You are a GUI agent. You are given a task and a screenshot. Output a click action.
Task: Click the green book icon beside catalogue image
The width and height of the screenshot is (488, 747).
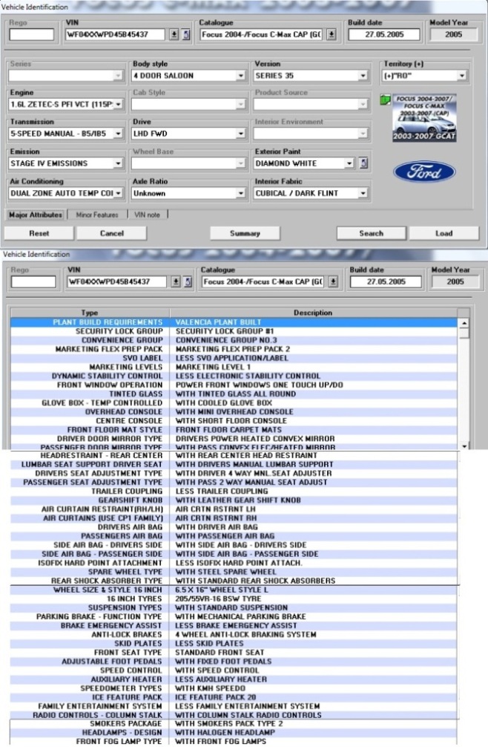pyautogui.click(x=385, y=100)
